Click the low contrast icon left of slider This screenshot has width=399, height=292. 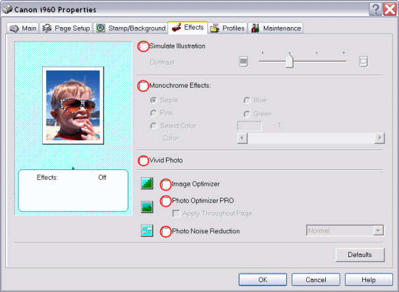(244, 62)
